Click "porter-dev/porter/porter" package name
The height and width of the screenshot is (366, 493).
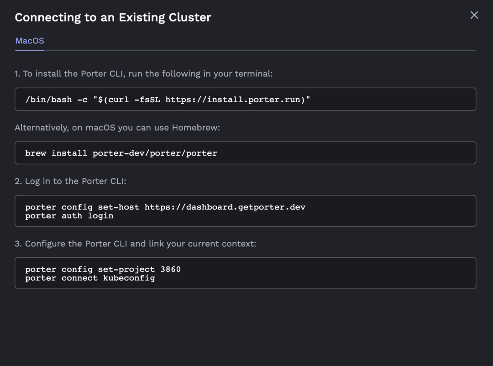(155, 153)
